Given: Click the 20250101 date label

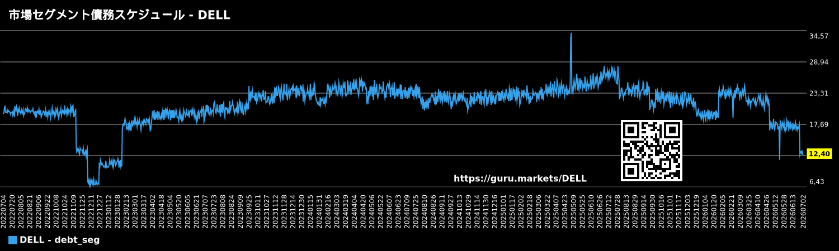Looking at the screenshot, I should 503,211.
